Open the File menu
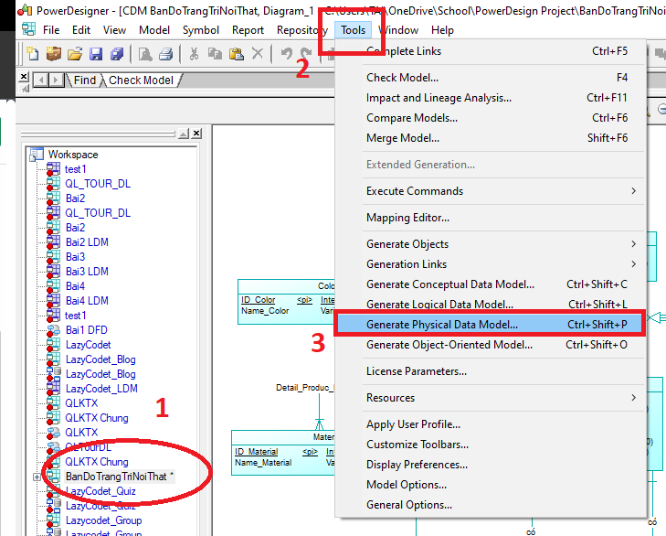 click(51, 30)
